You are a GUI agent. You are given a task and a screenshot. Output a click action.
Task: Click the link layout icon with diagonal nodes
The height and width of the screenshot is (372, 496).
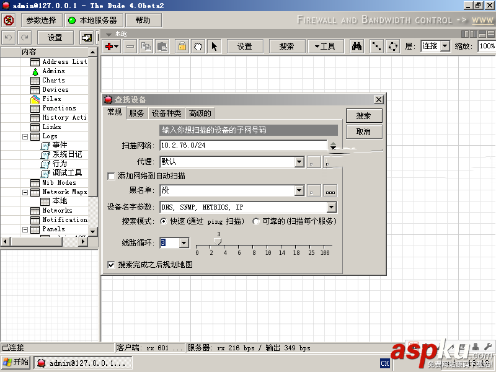pos(376,46)
